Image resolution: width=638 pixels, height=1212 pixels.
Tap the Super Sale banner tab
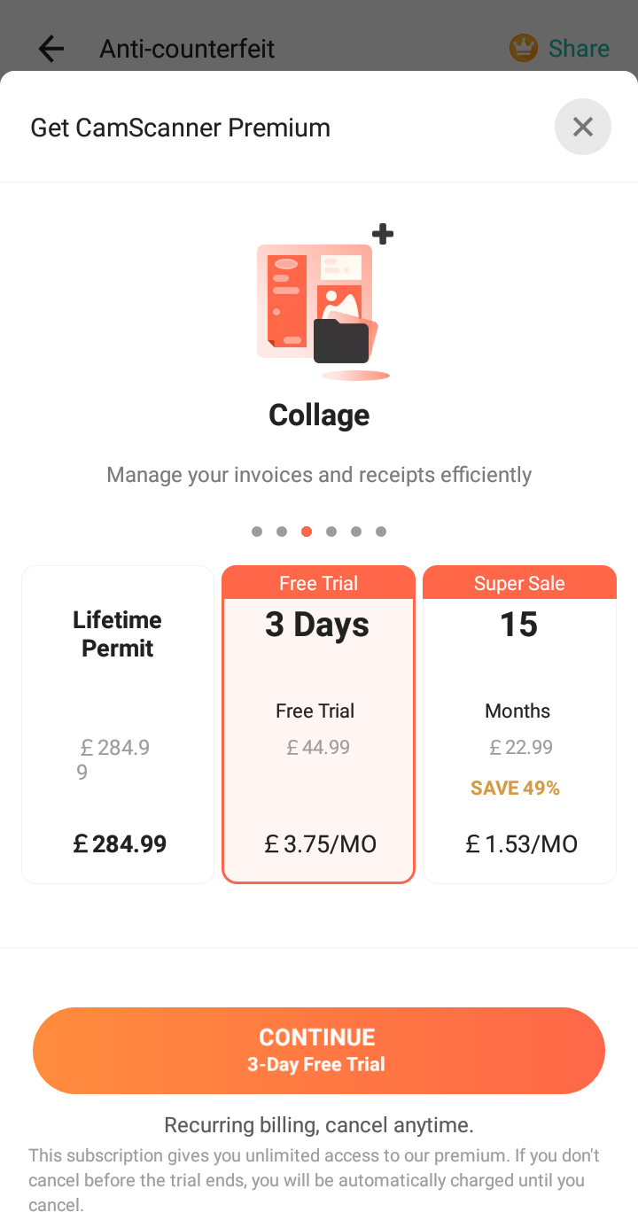click(x=519, y=583)
